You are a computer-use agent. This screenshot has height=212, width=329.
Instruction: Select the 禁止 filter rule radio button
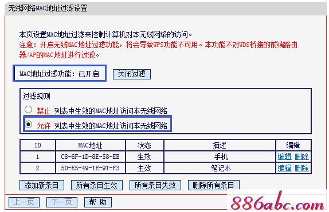coord(28,110)
